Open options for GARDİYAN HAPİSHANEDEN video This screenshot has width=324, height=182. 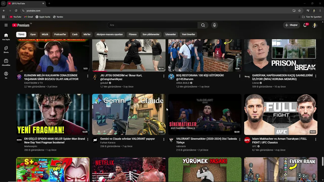316,76
